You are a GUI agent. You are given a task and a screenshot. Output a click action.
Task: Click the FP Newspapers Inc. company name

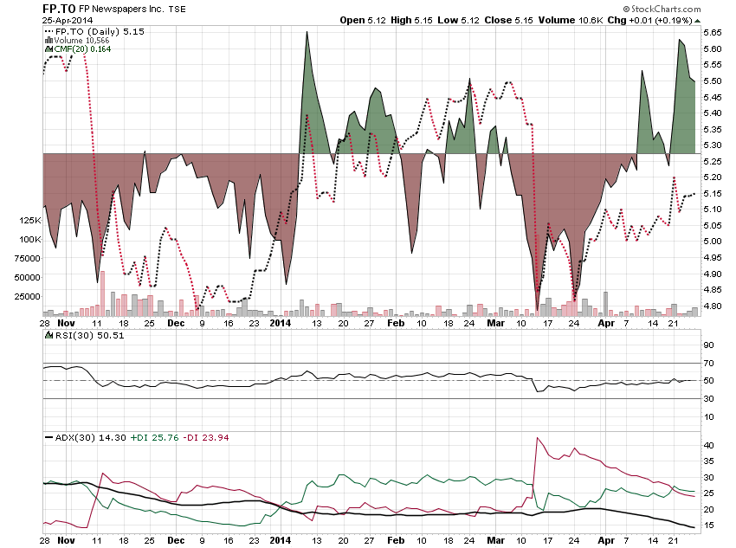click(121, 9)
